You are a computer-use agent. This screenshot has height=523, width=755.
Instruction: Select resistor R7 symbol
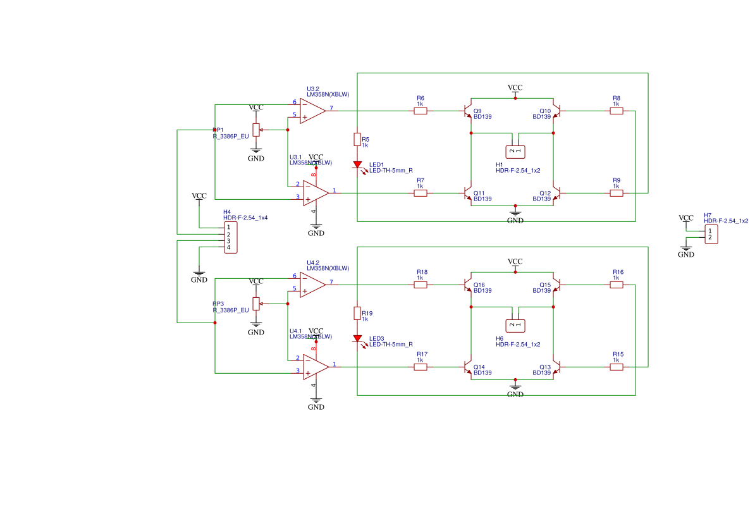tap(420, 193)
